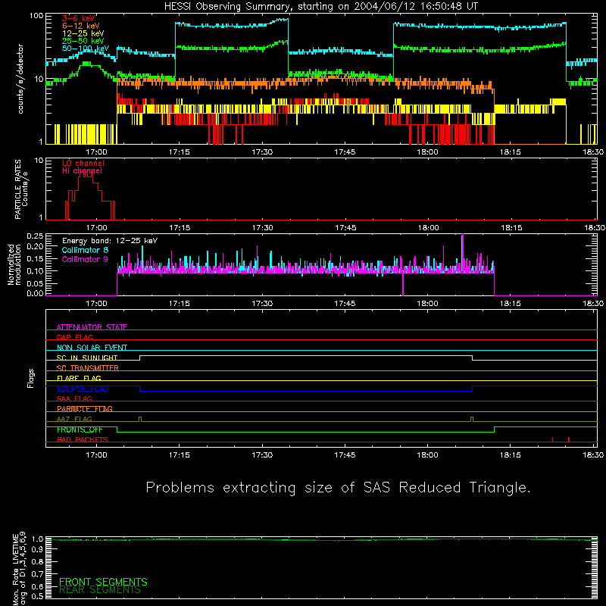Click the particle rate peak before 17:00
This screenshot has width=606, height=606.
pos(86,175)
